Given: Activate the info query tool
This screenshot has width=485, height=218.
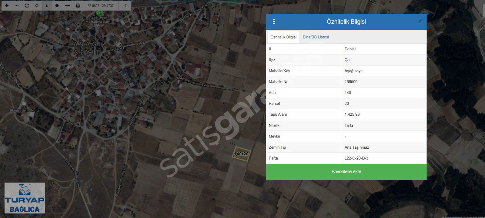Looking at the screenshot, I should [47, 6].
